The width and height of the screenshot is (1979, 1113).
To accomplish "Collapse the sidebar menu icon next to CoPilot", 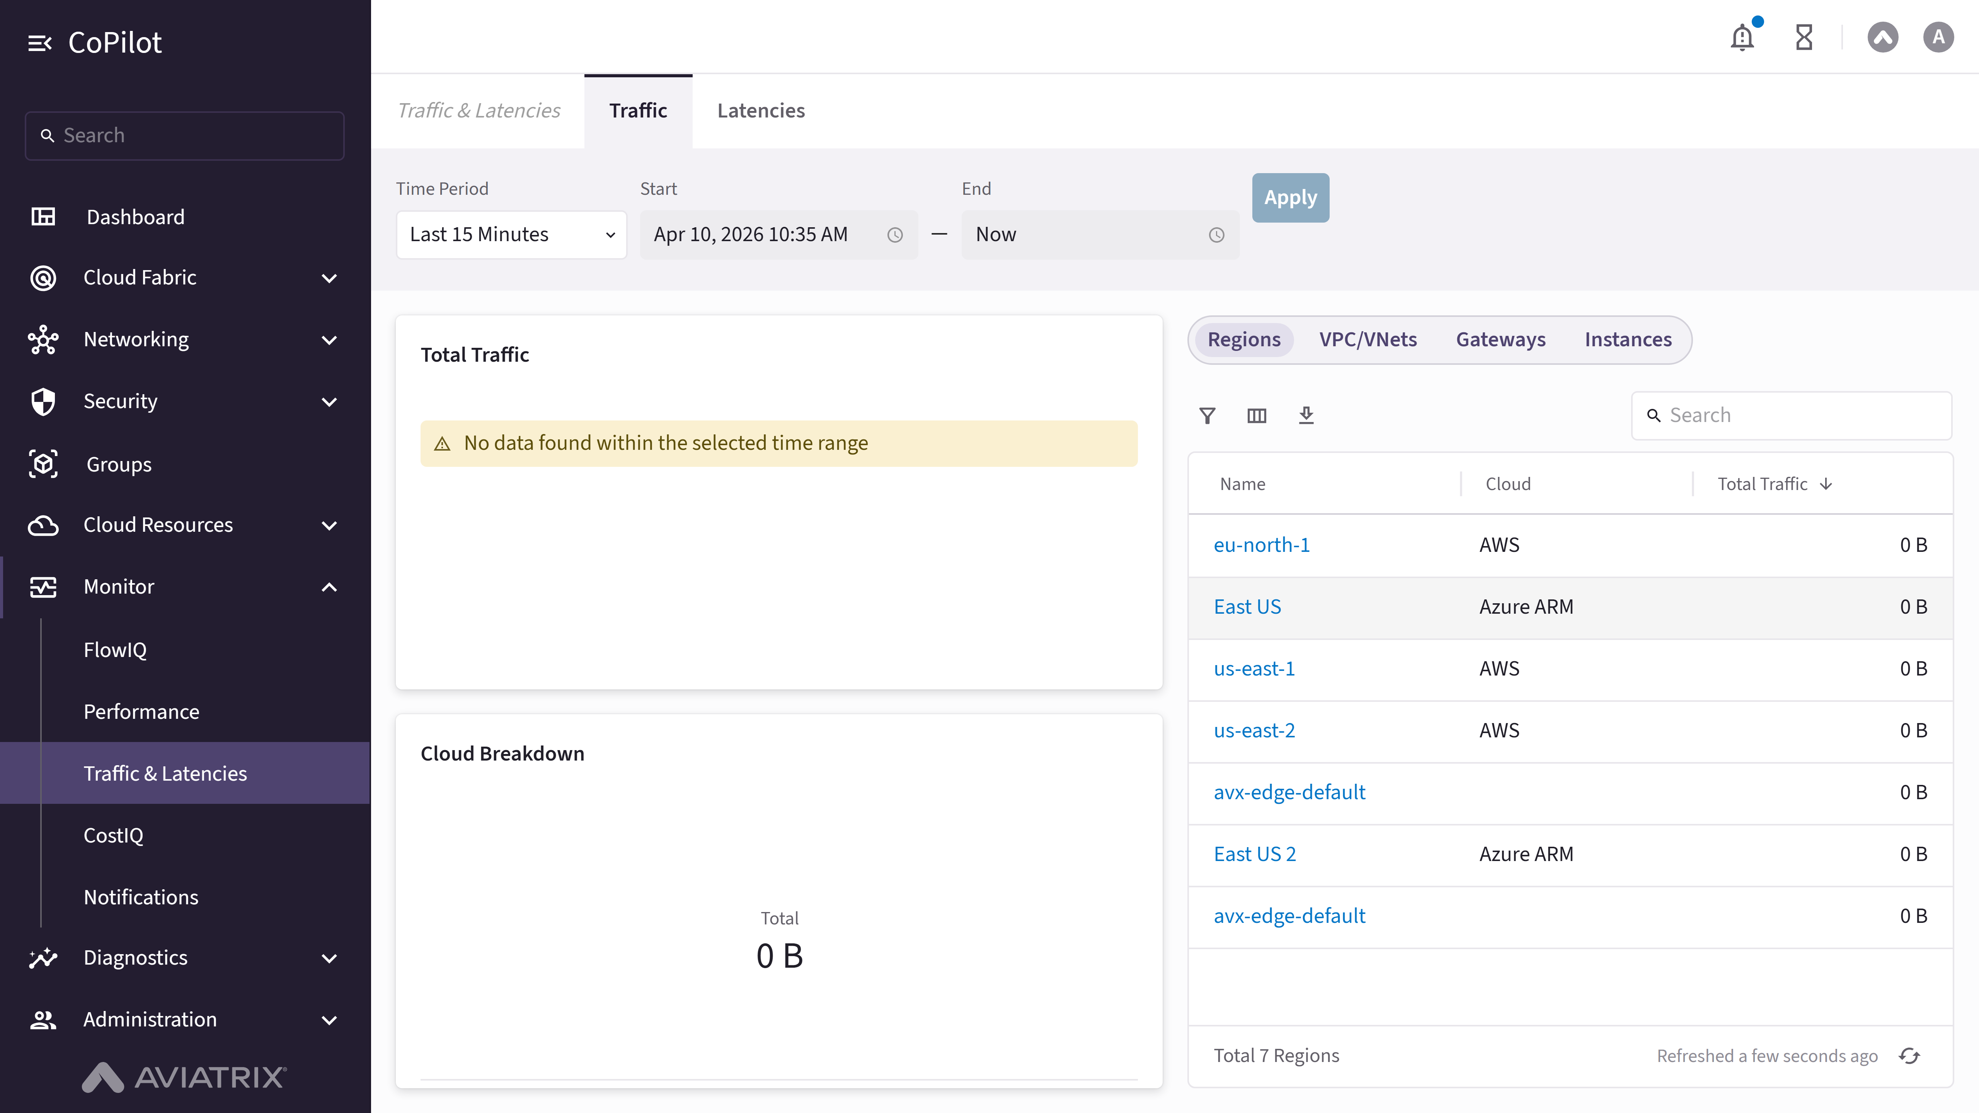I will click(x=40, y=43).
